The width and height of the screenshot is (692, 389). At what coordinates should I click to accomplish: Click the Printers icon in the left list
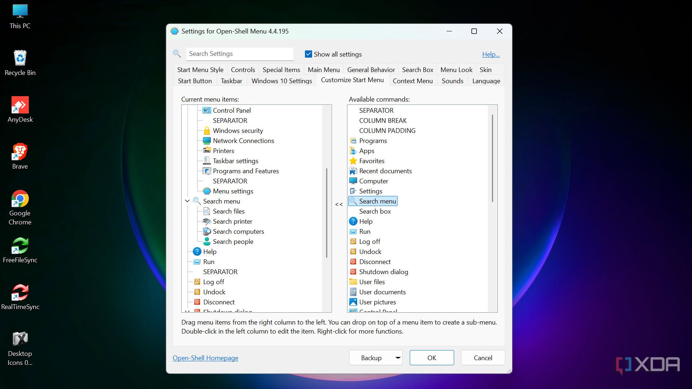point(207,151)
